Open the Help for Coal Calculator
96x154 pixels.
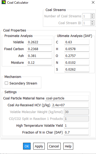click(68, 146)
